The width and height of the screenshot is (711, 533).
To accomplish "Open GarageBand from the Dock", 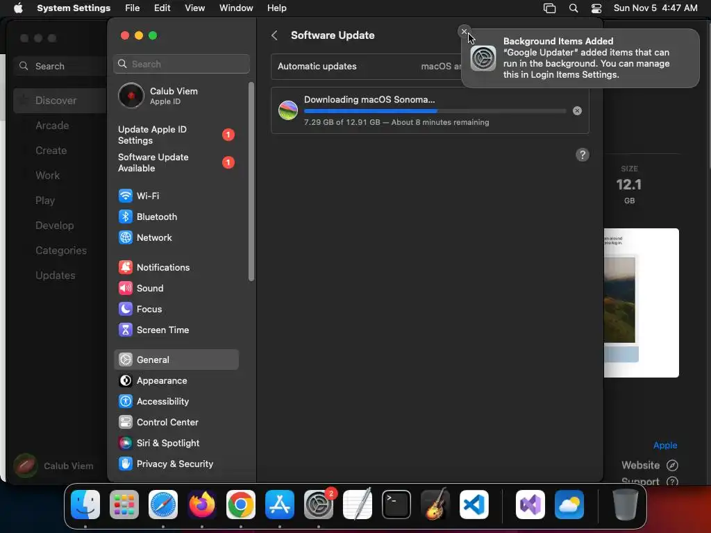I will tap(435, 505).
